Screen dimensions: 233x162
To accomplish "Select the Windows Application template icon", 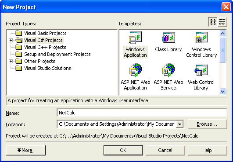I will coord(135,38).
